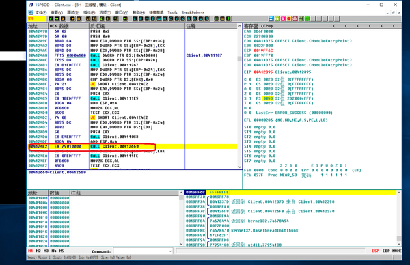Click disassembly pane scrollbar down arrow
This screenshot has height=265, width=410.
240,167
